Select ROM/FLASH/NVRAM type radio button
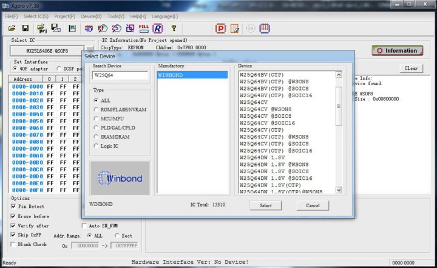 click(x=96, y=109)
